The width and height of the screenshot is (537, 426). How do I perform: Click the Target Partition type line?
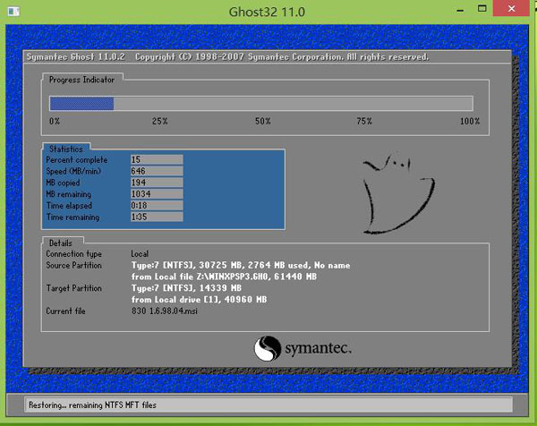coord(184,288)
